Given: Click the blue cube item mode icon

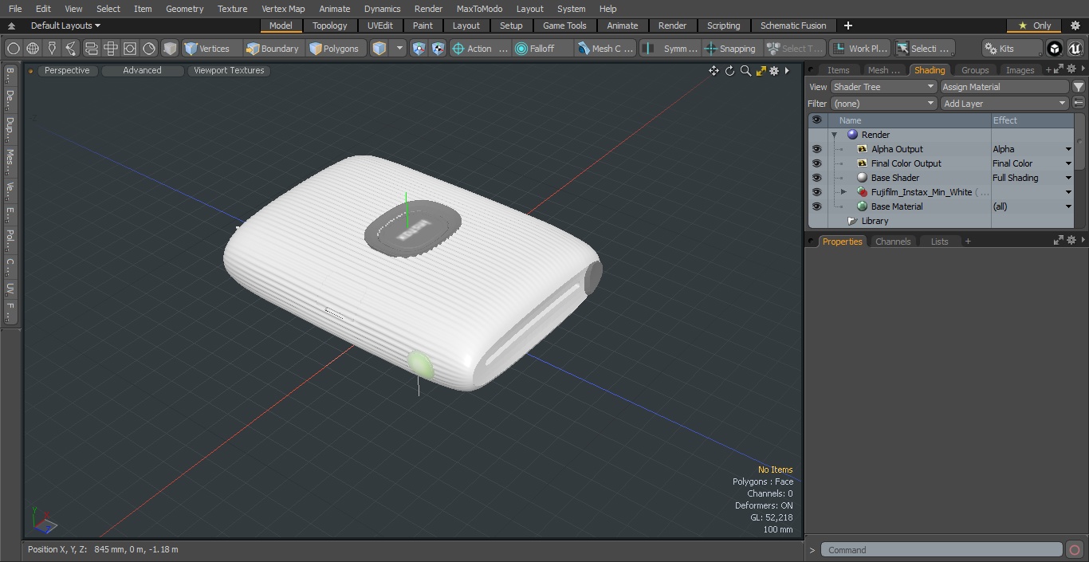Looking at the screenshot, I should tap(379, 49).
